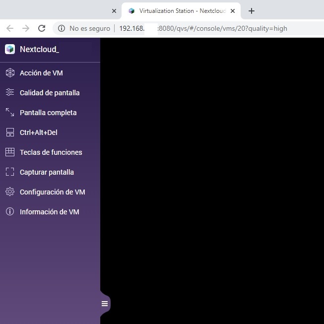Collapse the sidebar with the hamburger handle

coord(105,304)
